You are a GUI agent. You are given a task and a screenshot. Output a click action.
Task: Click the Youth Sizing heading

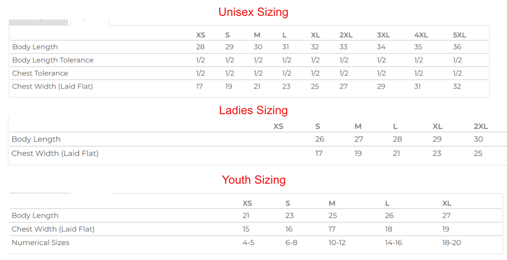click(253, 180)
